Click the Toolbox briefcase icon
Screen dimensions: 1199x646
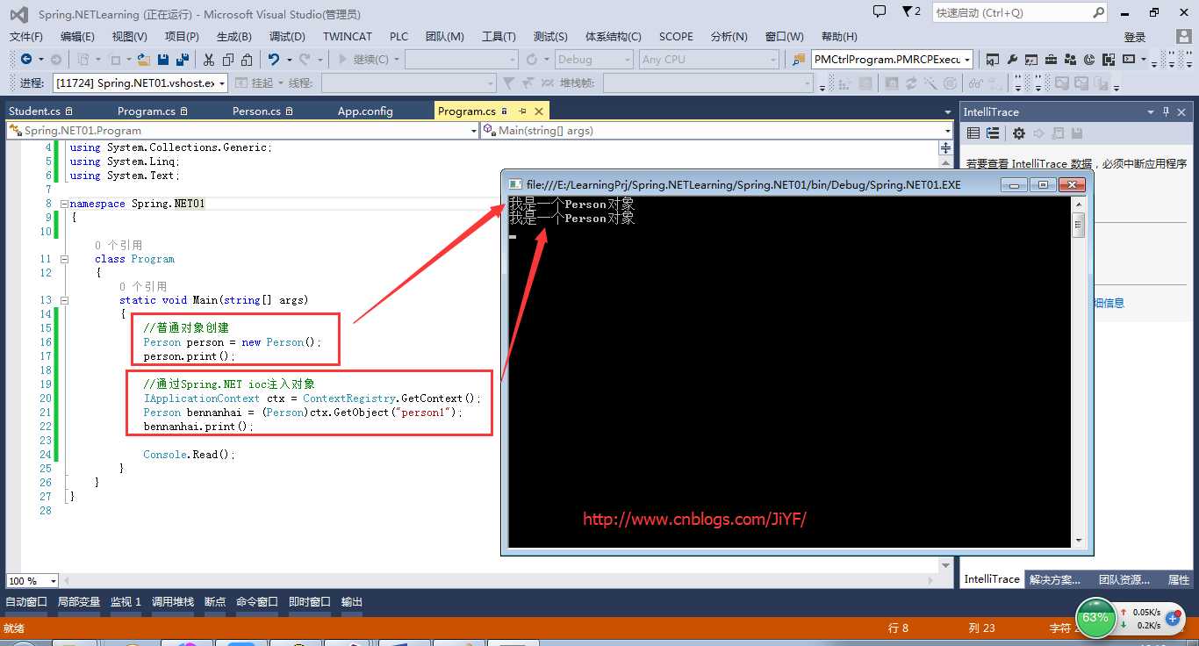pyautogui.click(x=1051, y=60)
